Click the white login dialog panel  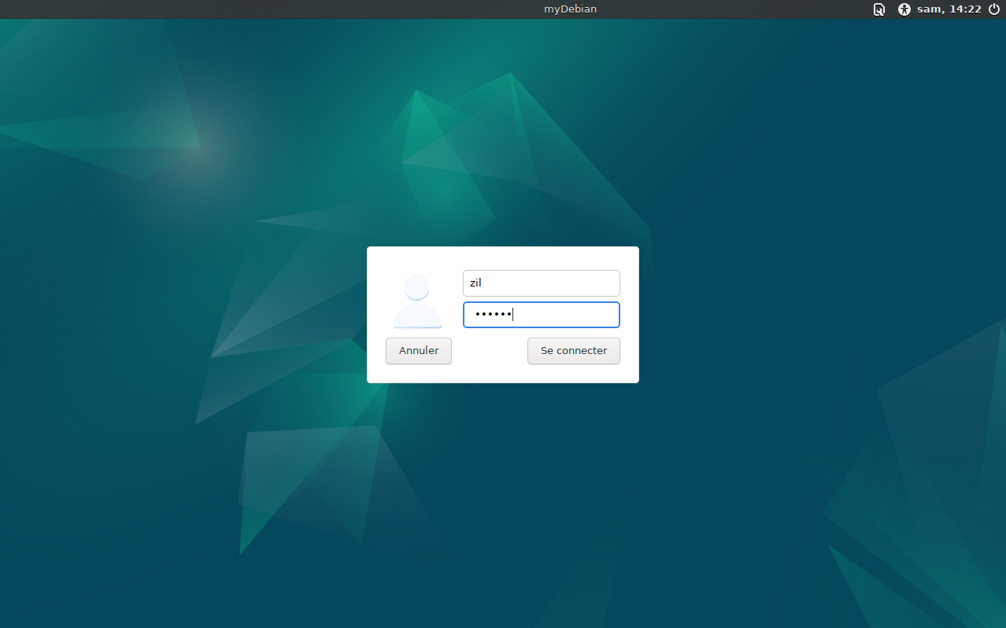click(x=503, y=370)
